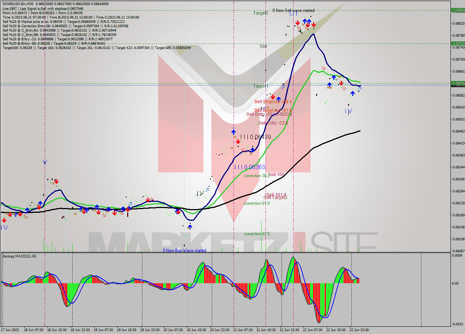Click the '100' level label on chart
465x334 pixels.
263,46
